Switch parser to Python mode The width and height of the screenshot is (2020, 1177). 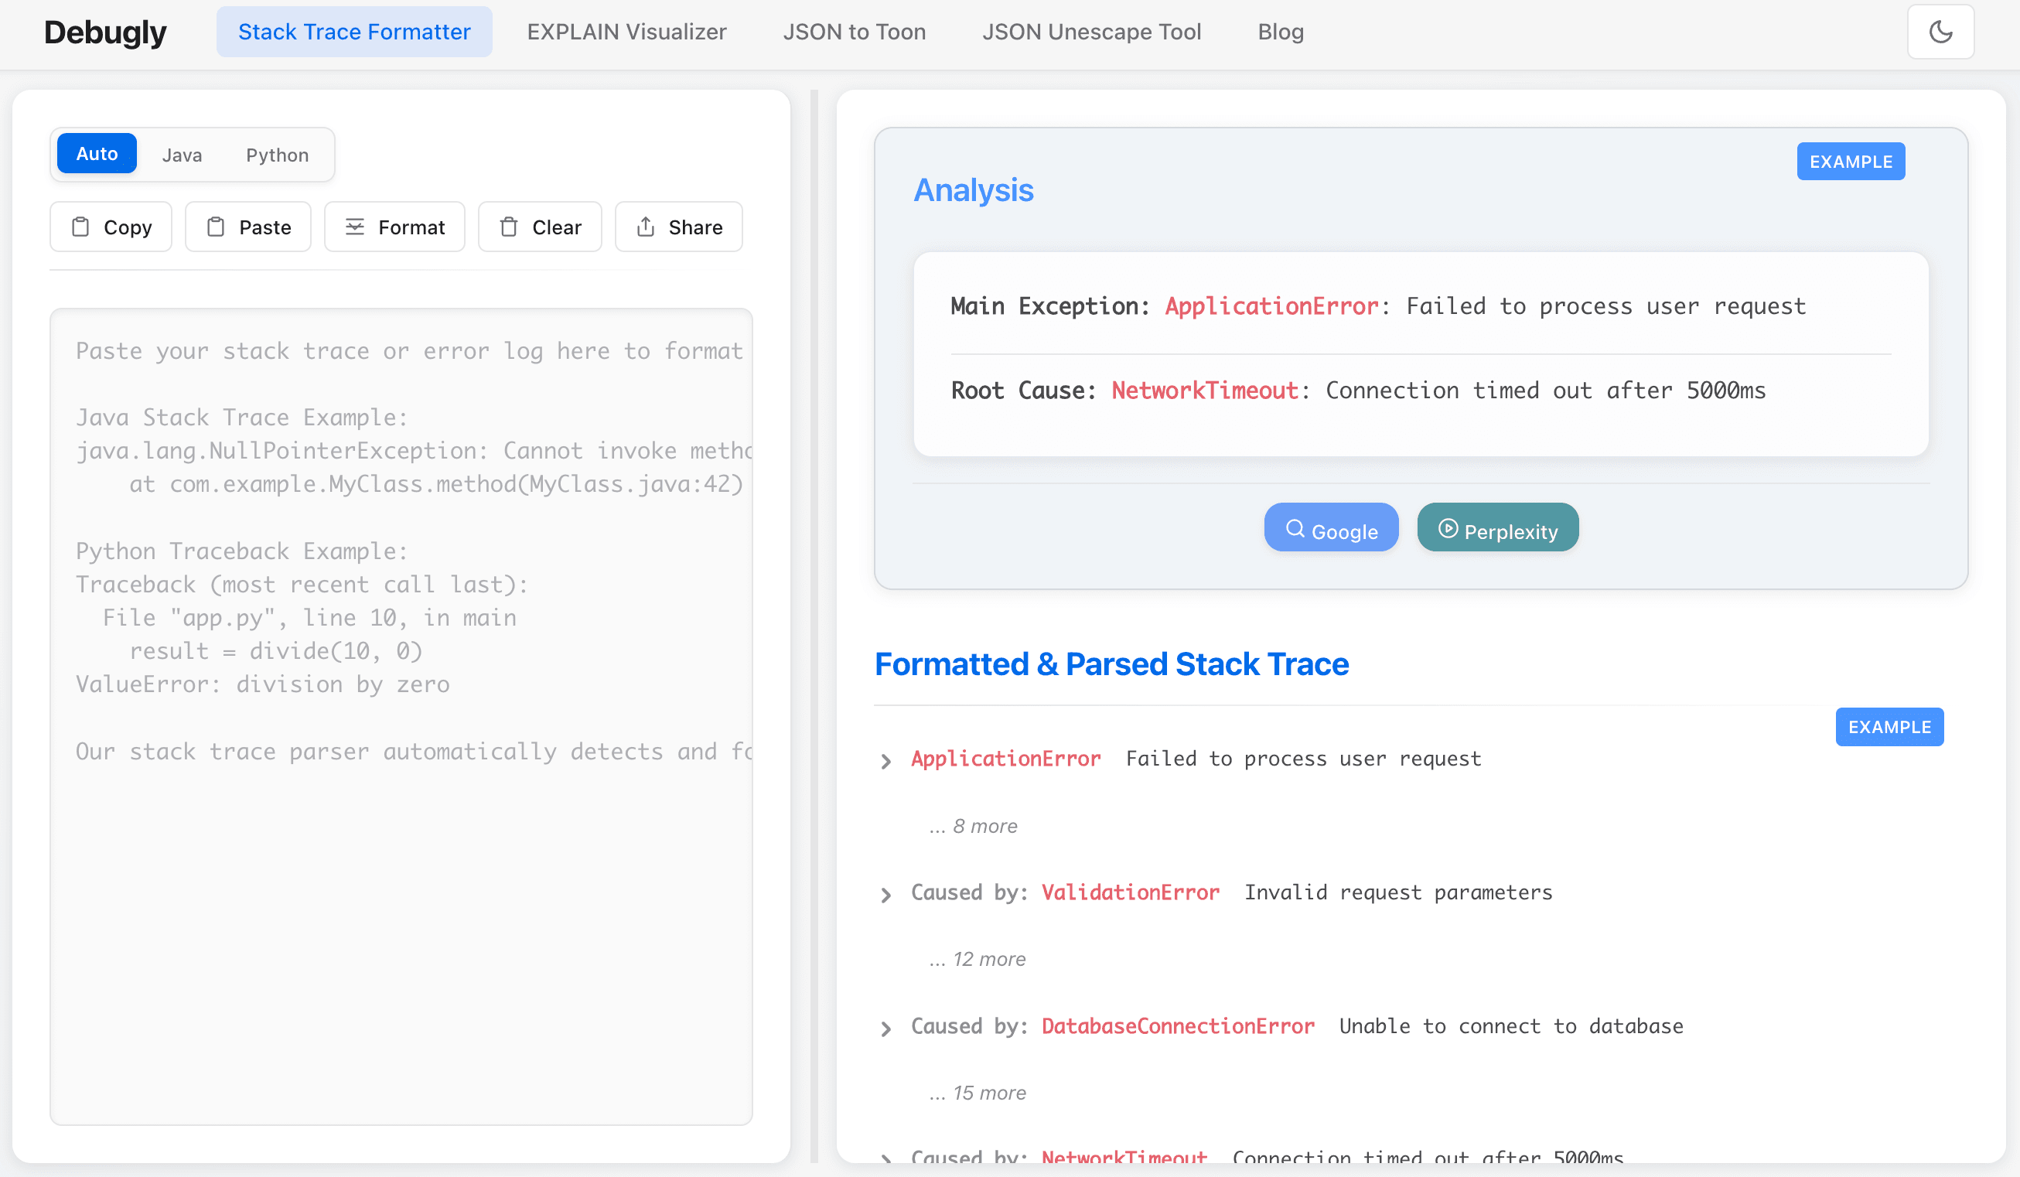[x=277, y=155]
